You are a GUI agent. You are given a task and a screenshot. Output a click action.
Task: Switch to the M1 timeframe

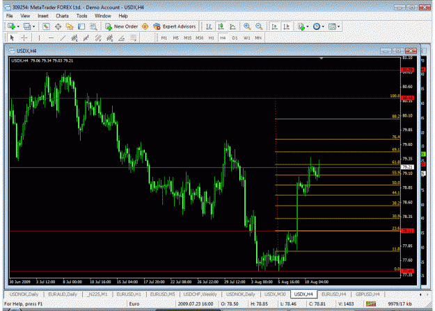(x=164, y=38)
